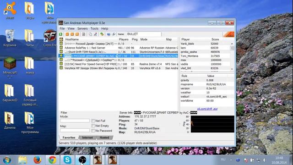Enable the Not Empty filter checkbox

(93, 126)
